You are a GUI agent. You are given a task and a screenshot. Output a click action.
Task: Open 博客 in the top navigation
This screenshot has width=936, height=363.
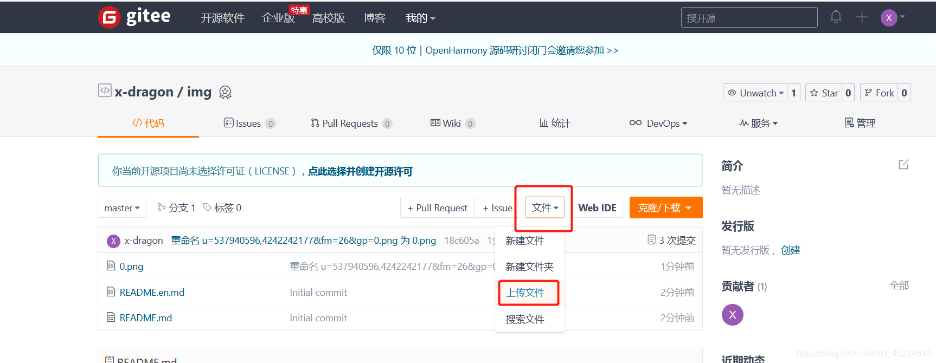point(374,18)
